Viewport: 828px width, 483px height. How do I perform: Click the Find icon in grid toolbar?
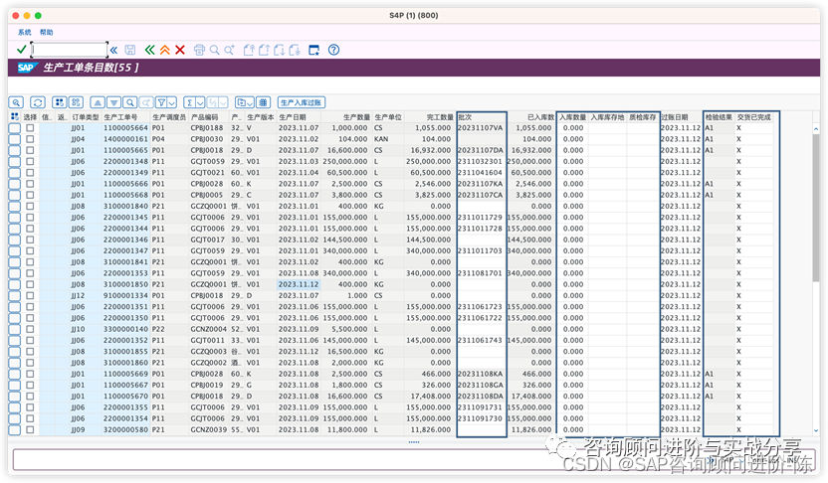[x=130, y=102]
